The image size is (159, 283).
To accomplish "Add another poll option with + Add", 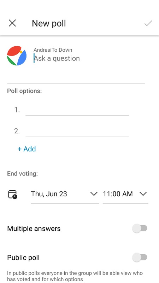I will pyautogui.click(x=27, y=149).
